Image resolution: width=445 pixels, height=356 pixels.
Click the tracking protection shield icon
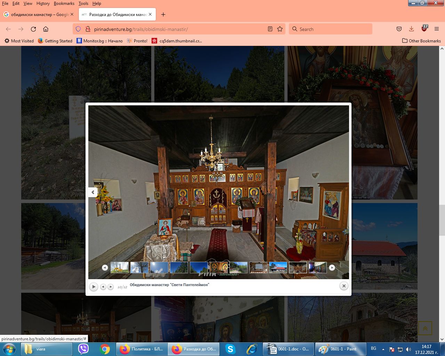(78, 29)
